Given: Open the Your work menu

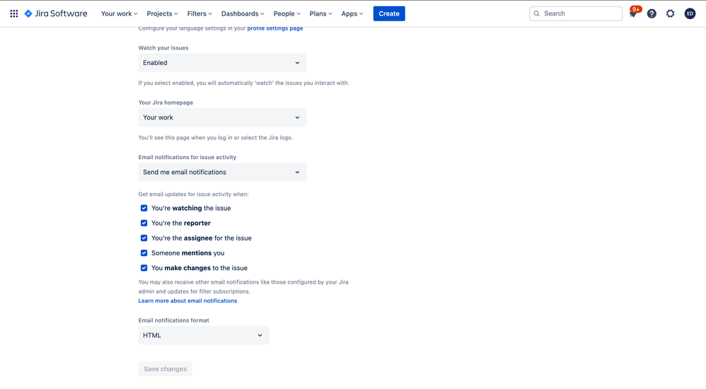Looking at the screenshot, I should tap(120, 13).
